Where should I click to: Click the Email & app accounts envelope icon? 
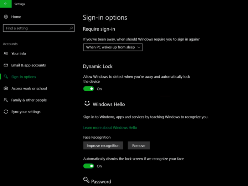coord(6,65)
